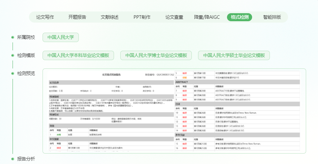The width and height of the screenshot is (318, 164).
Task: Open the 论文格式检测报告 preview image
Action: (174, 111)
